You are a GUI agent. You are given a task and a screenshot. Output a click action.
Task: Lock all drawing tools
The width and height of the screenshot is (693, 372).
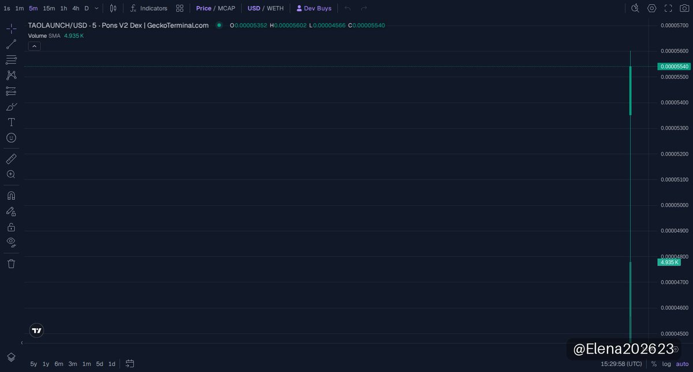coord(11,227)
